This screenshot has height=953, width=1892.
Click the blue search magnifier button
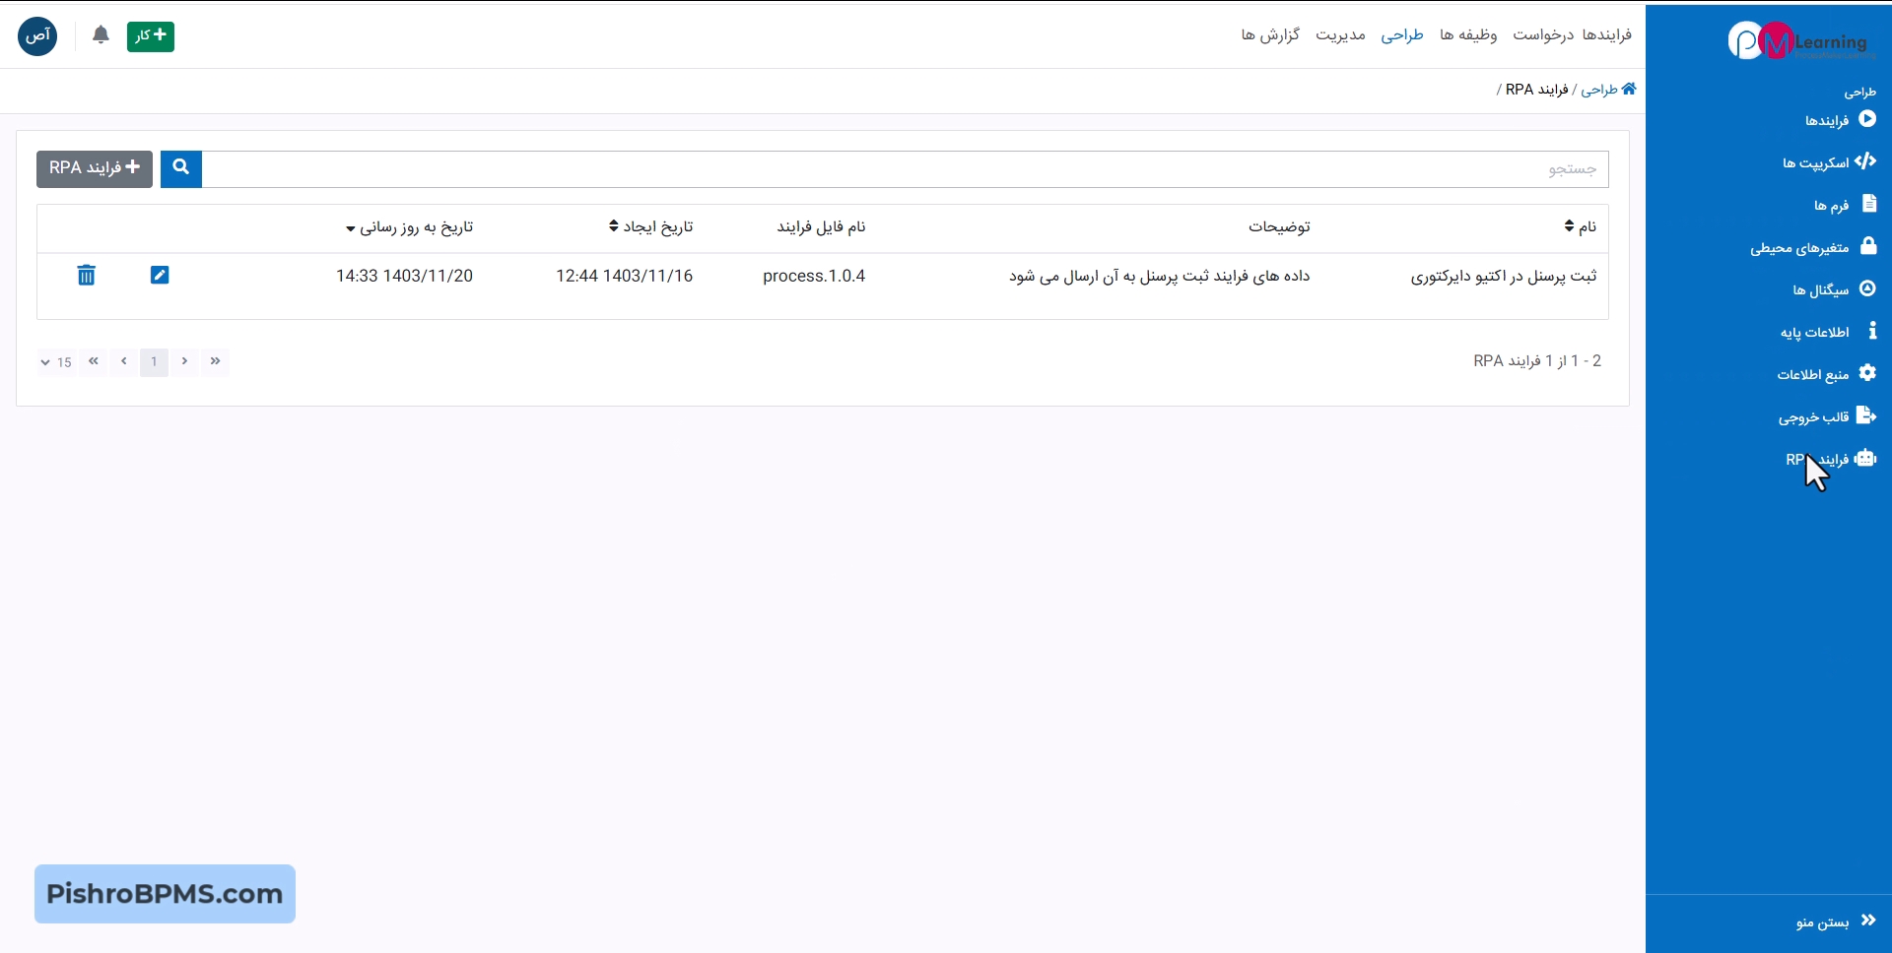click(181, 168)
